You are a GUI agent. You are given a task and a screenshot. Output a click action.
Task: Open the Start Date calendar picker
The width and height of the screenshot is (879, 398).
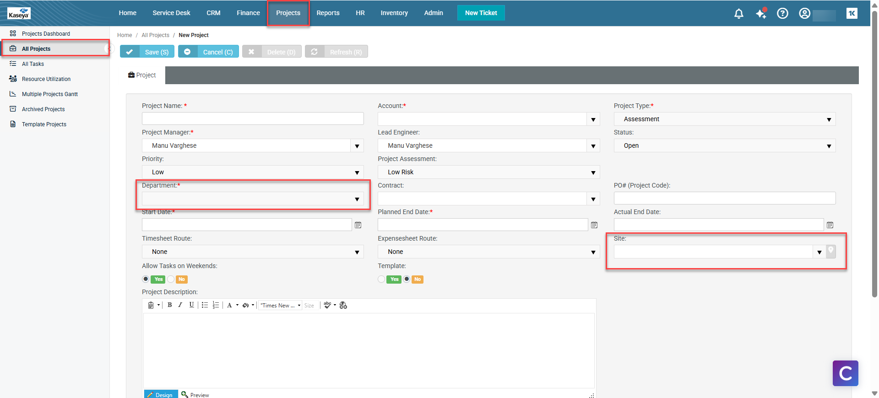click(x=358, y=225)
